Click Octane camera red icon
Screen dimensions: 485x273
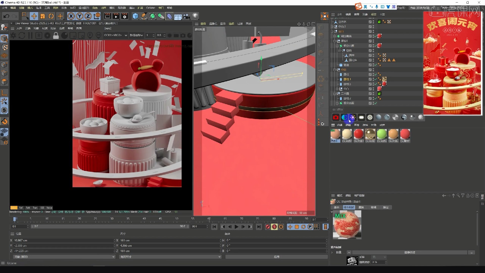click(x=336, y=117)
